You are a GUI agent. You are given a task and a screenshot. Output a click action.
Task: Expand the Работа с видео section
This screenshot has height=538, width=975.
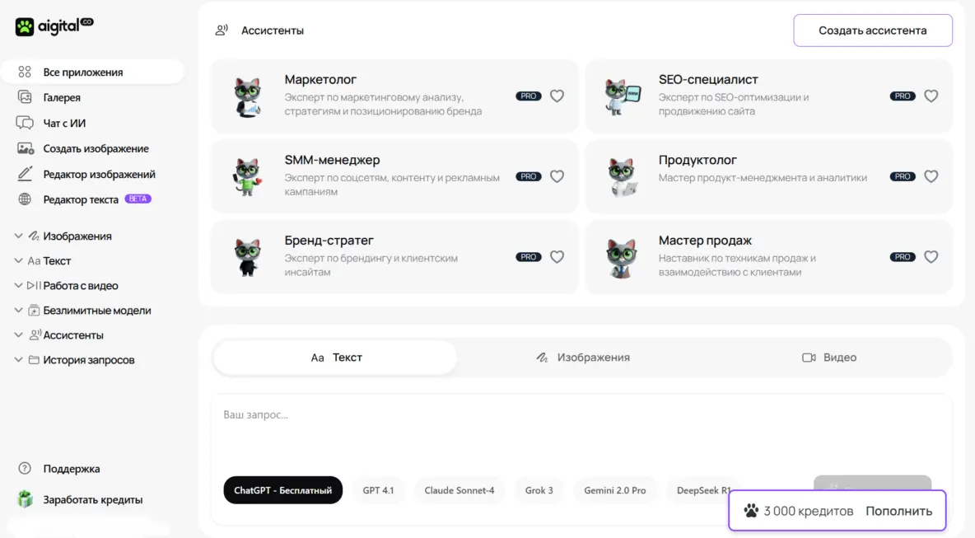[x=19, y=286]
